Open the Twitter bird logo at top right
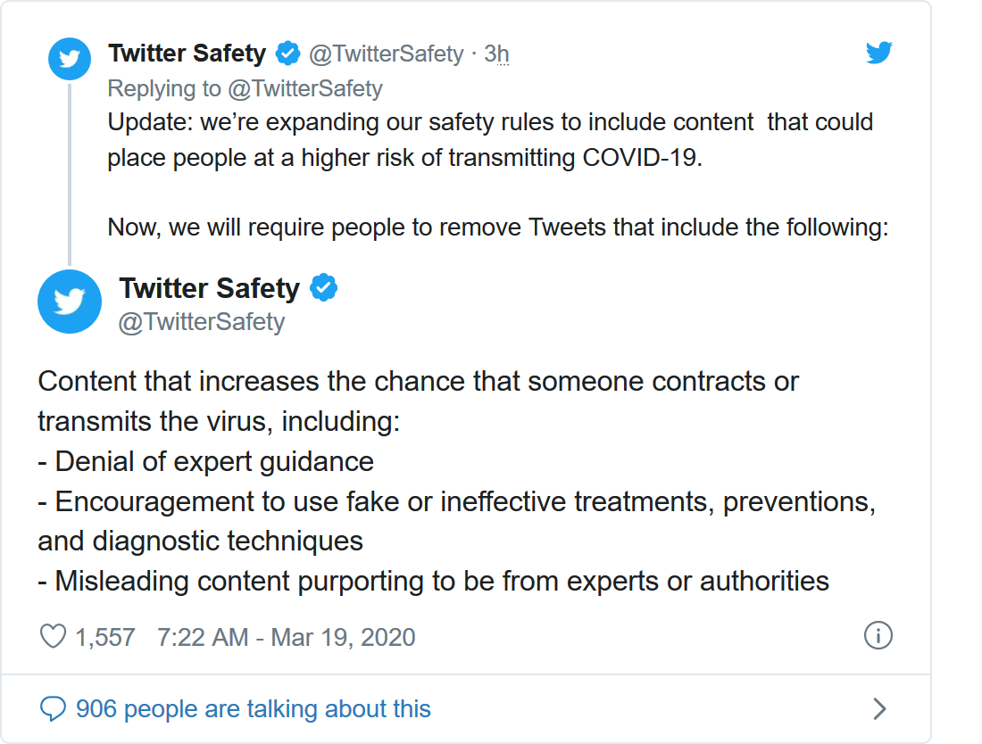This screenshot has width=982, height=744. (x=878, y=54)
